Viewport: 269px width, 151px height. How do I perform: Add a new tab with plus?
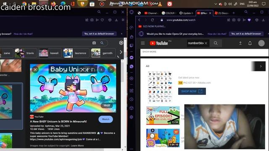[x=234, y=13]
